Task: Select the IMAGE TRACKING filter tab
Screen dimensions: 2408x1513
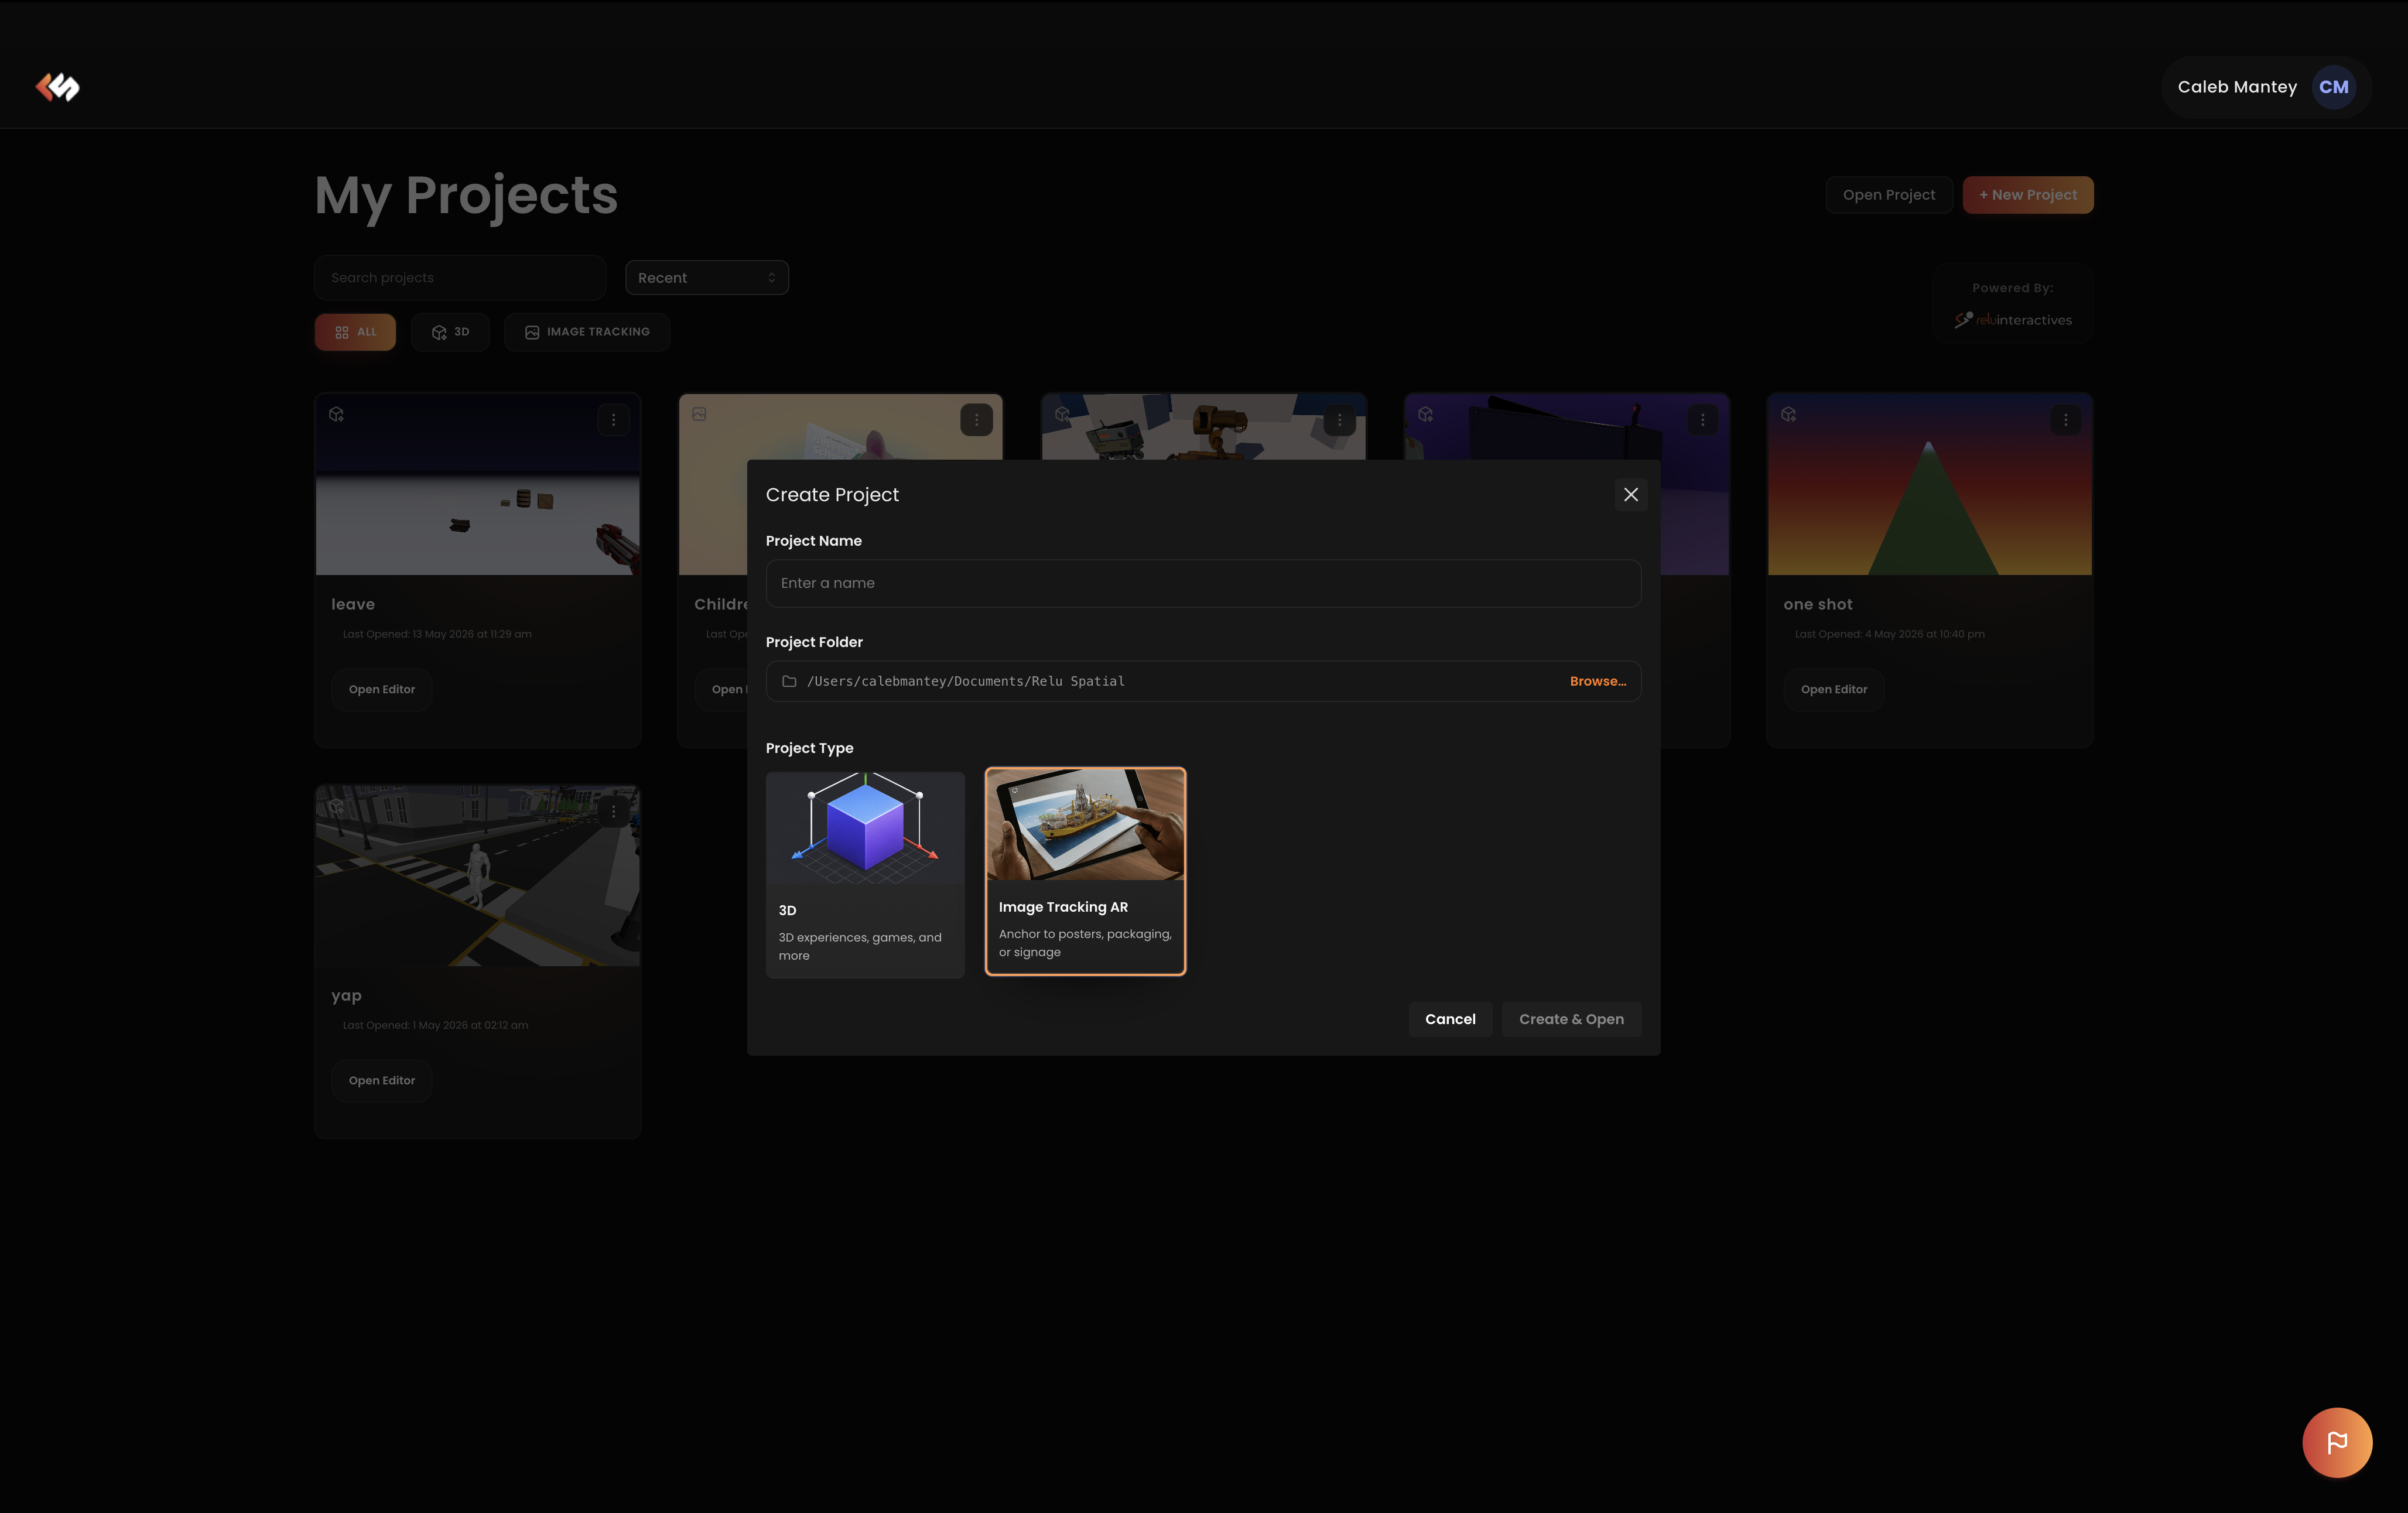Action: [x=587, y=332]
